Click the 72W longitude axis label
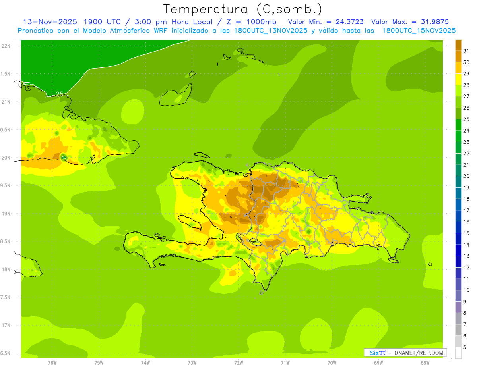The image size is (477, 368). (238, 363)
